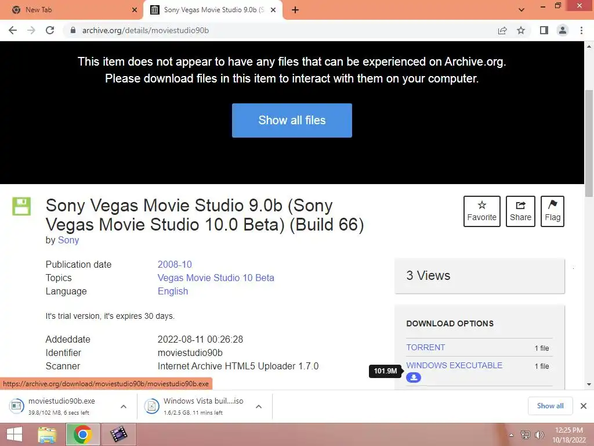Screen dimensions: 594x446
Task: Open the English language link
Action: coord(173,292)
